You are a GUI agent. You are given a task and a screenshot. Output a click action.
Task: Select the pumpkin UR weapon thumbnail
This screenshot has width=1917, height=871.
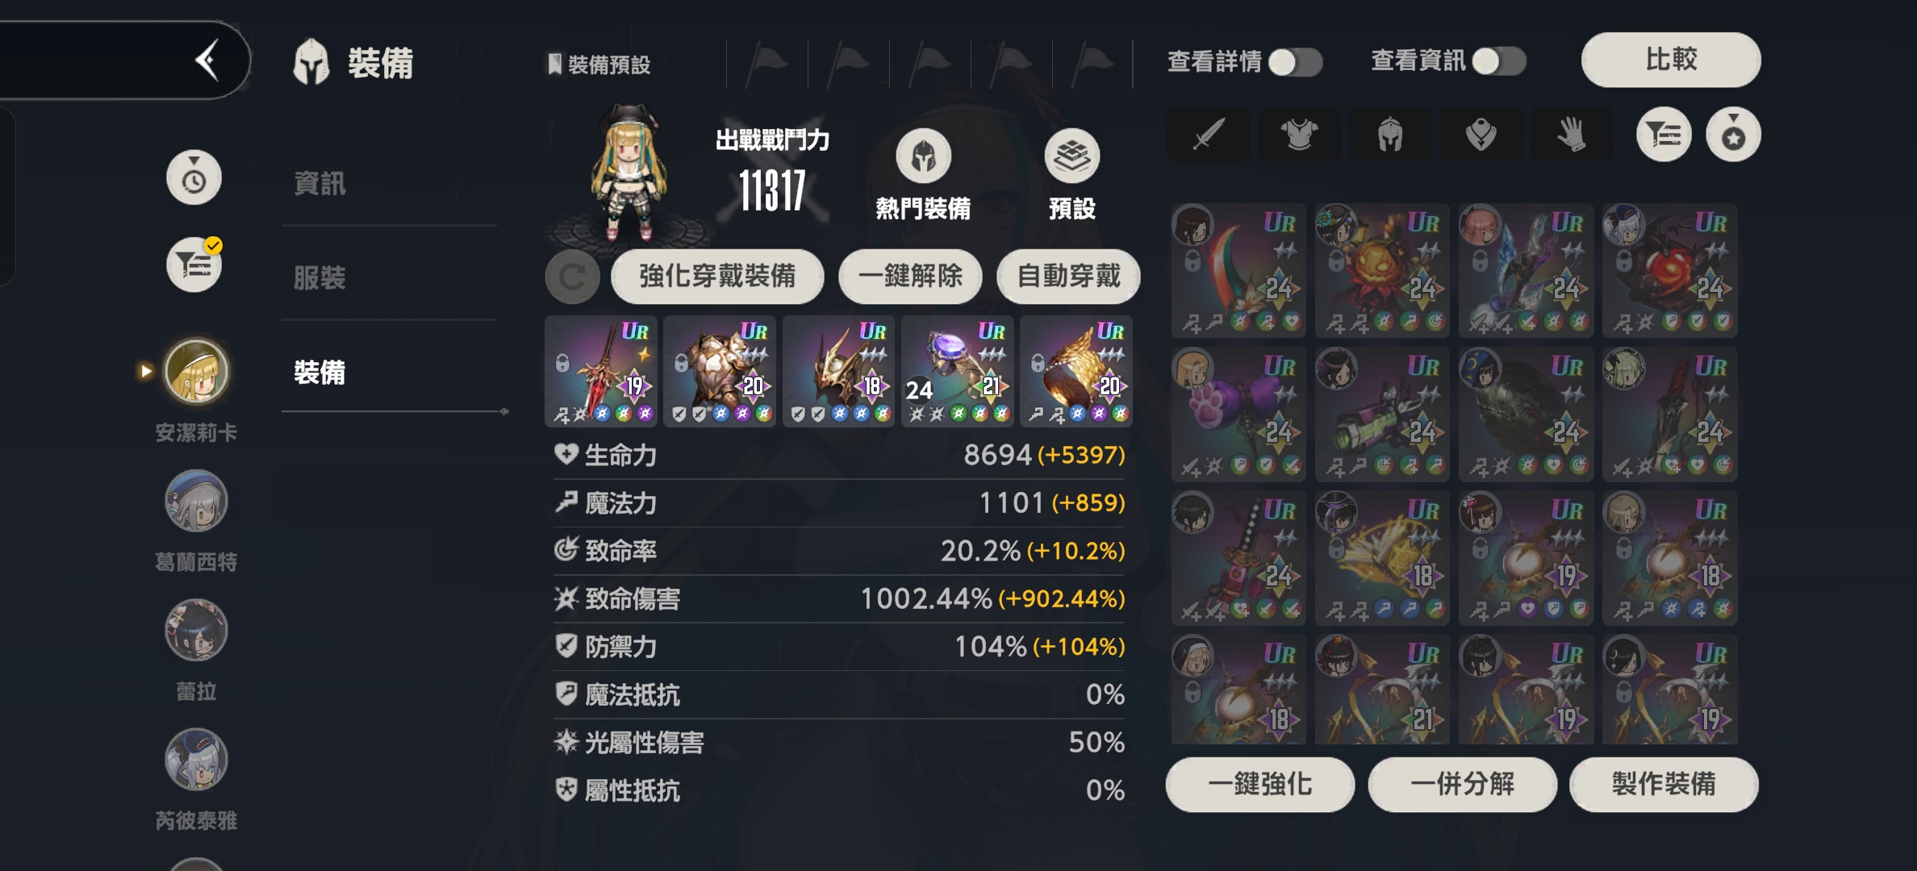[1382, 270]
